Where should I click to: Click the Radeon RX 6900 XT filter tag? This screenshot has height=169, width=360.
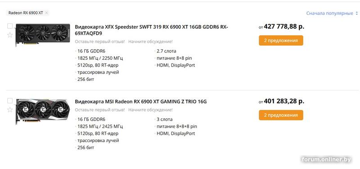26,13
